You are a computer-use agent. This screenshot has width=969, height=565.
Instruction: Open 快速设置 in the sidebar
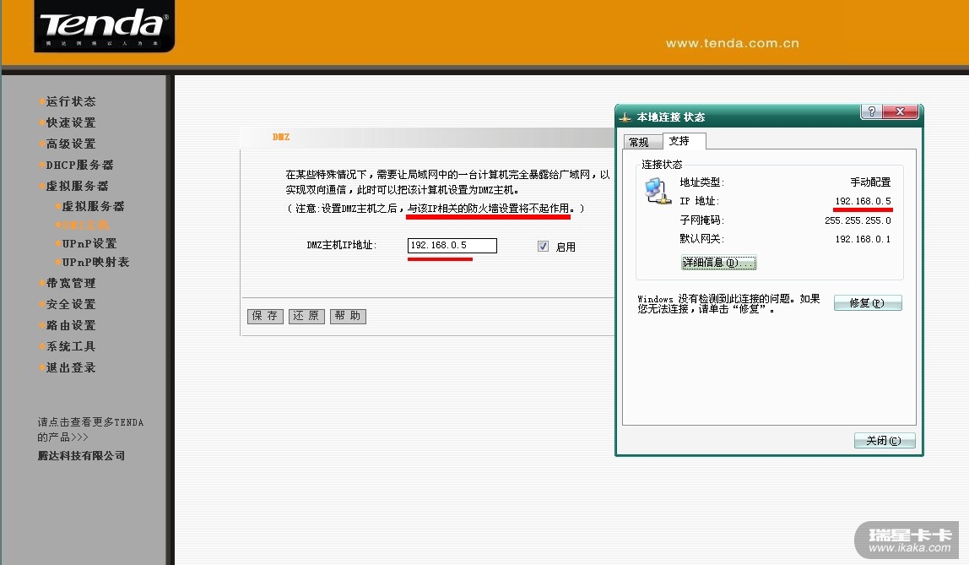[70, 122]
